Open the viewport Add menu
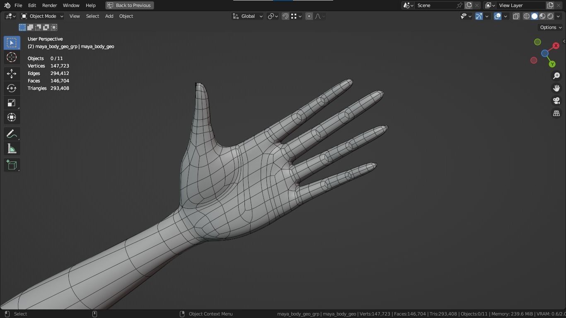 tap(109, 16)
